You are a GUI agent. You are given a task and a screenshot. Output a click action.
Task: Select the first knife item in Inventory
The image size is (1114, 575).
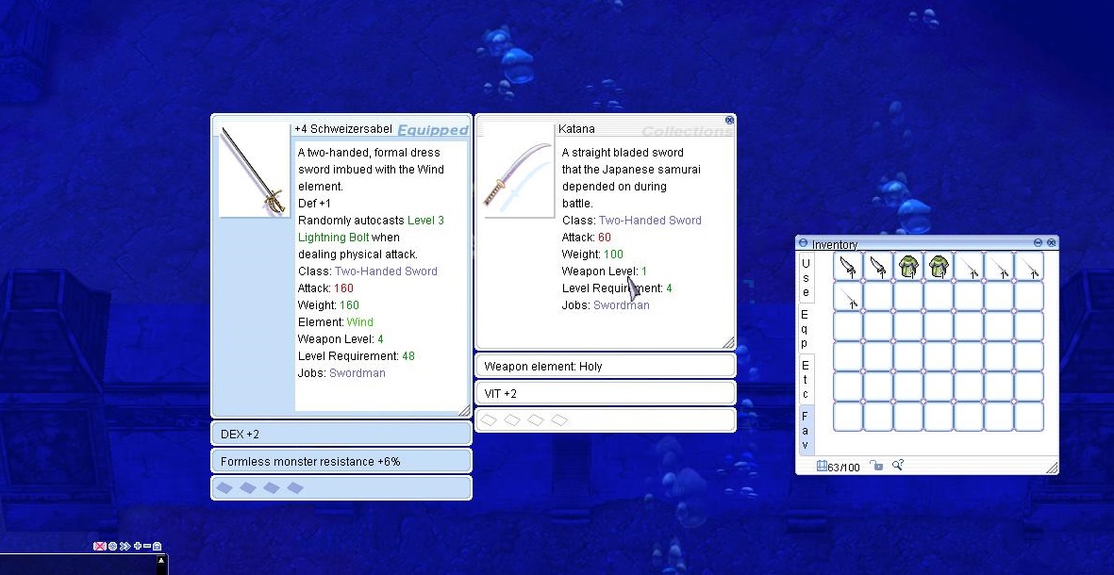[848, 266]
